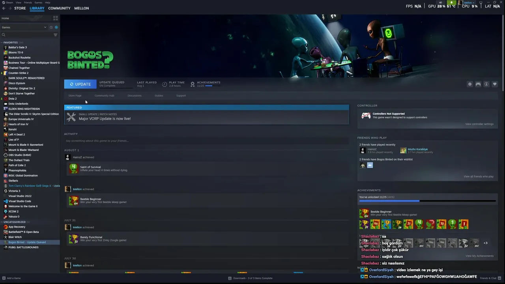Image resolution: width=505 pixels, height=284 pixels.
Task: Open the Steam menu
Action: point(9,2)
